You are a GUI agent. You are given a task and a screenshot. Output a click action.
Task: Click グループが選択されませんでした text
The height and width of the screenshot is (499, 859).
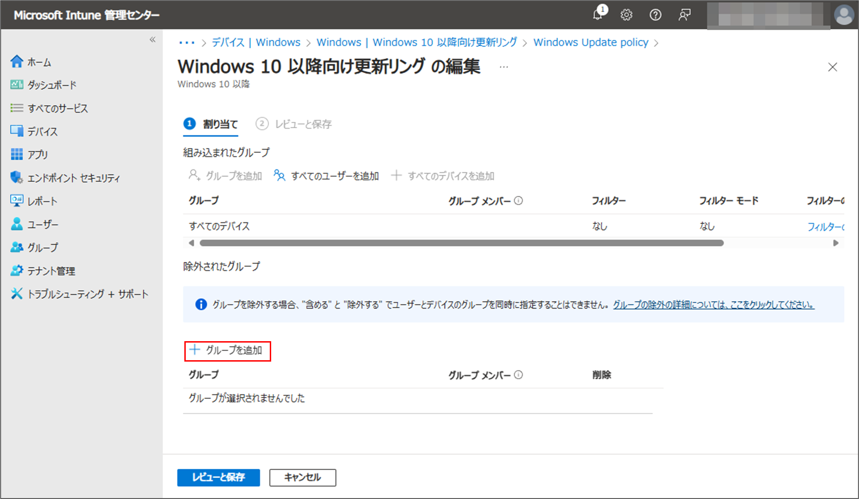click(x=247, y=398)
